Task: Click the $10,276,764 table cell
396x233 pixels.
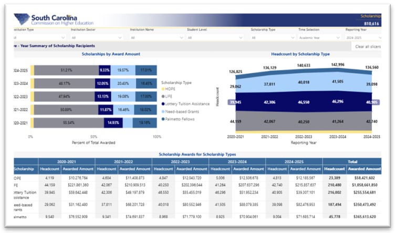Action: (x=78, y=178)
